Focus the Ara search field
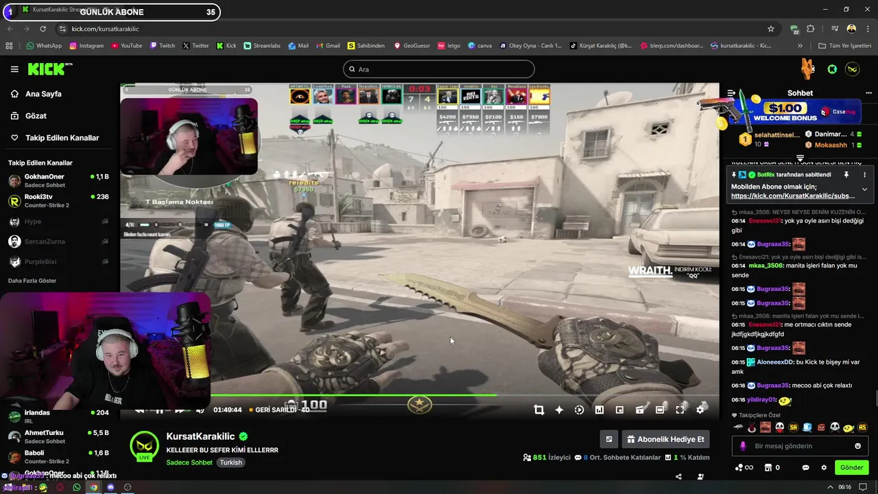 [x=438, y=69]
